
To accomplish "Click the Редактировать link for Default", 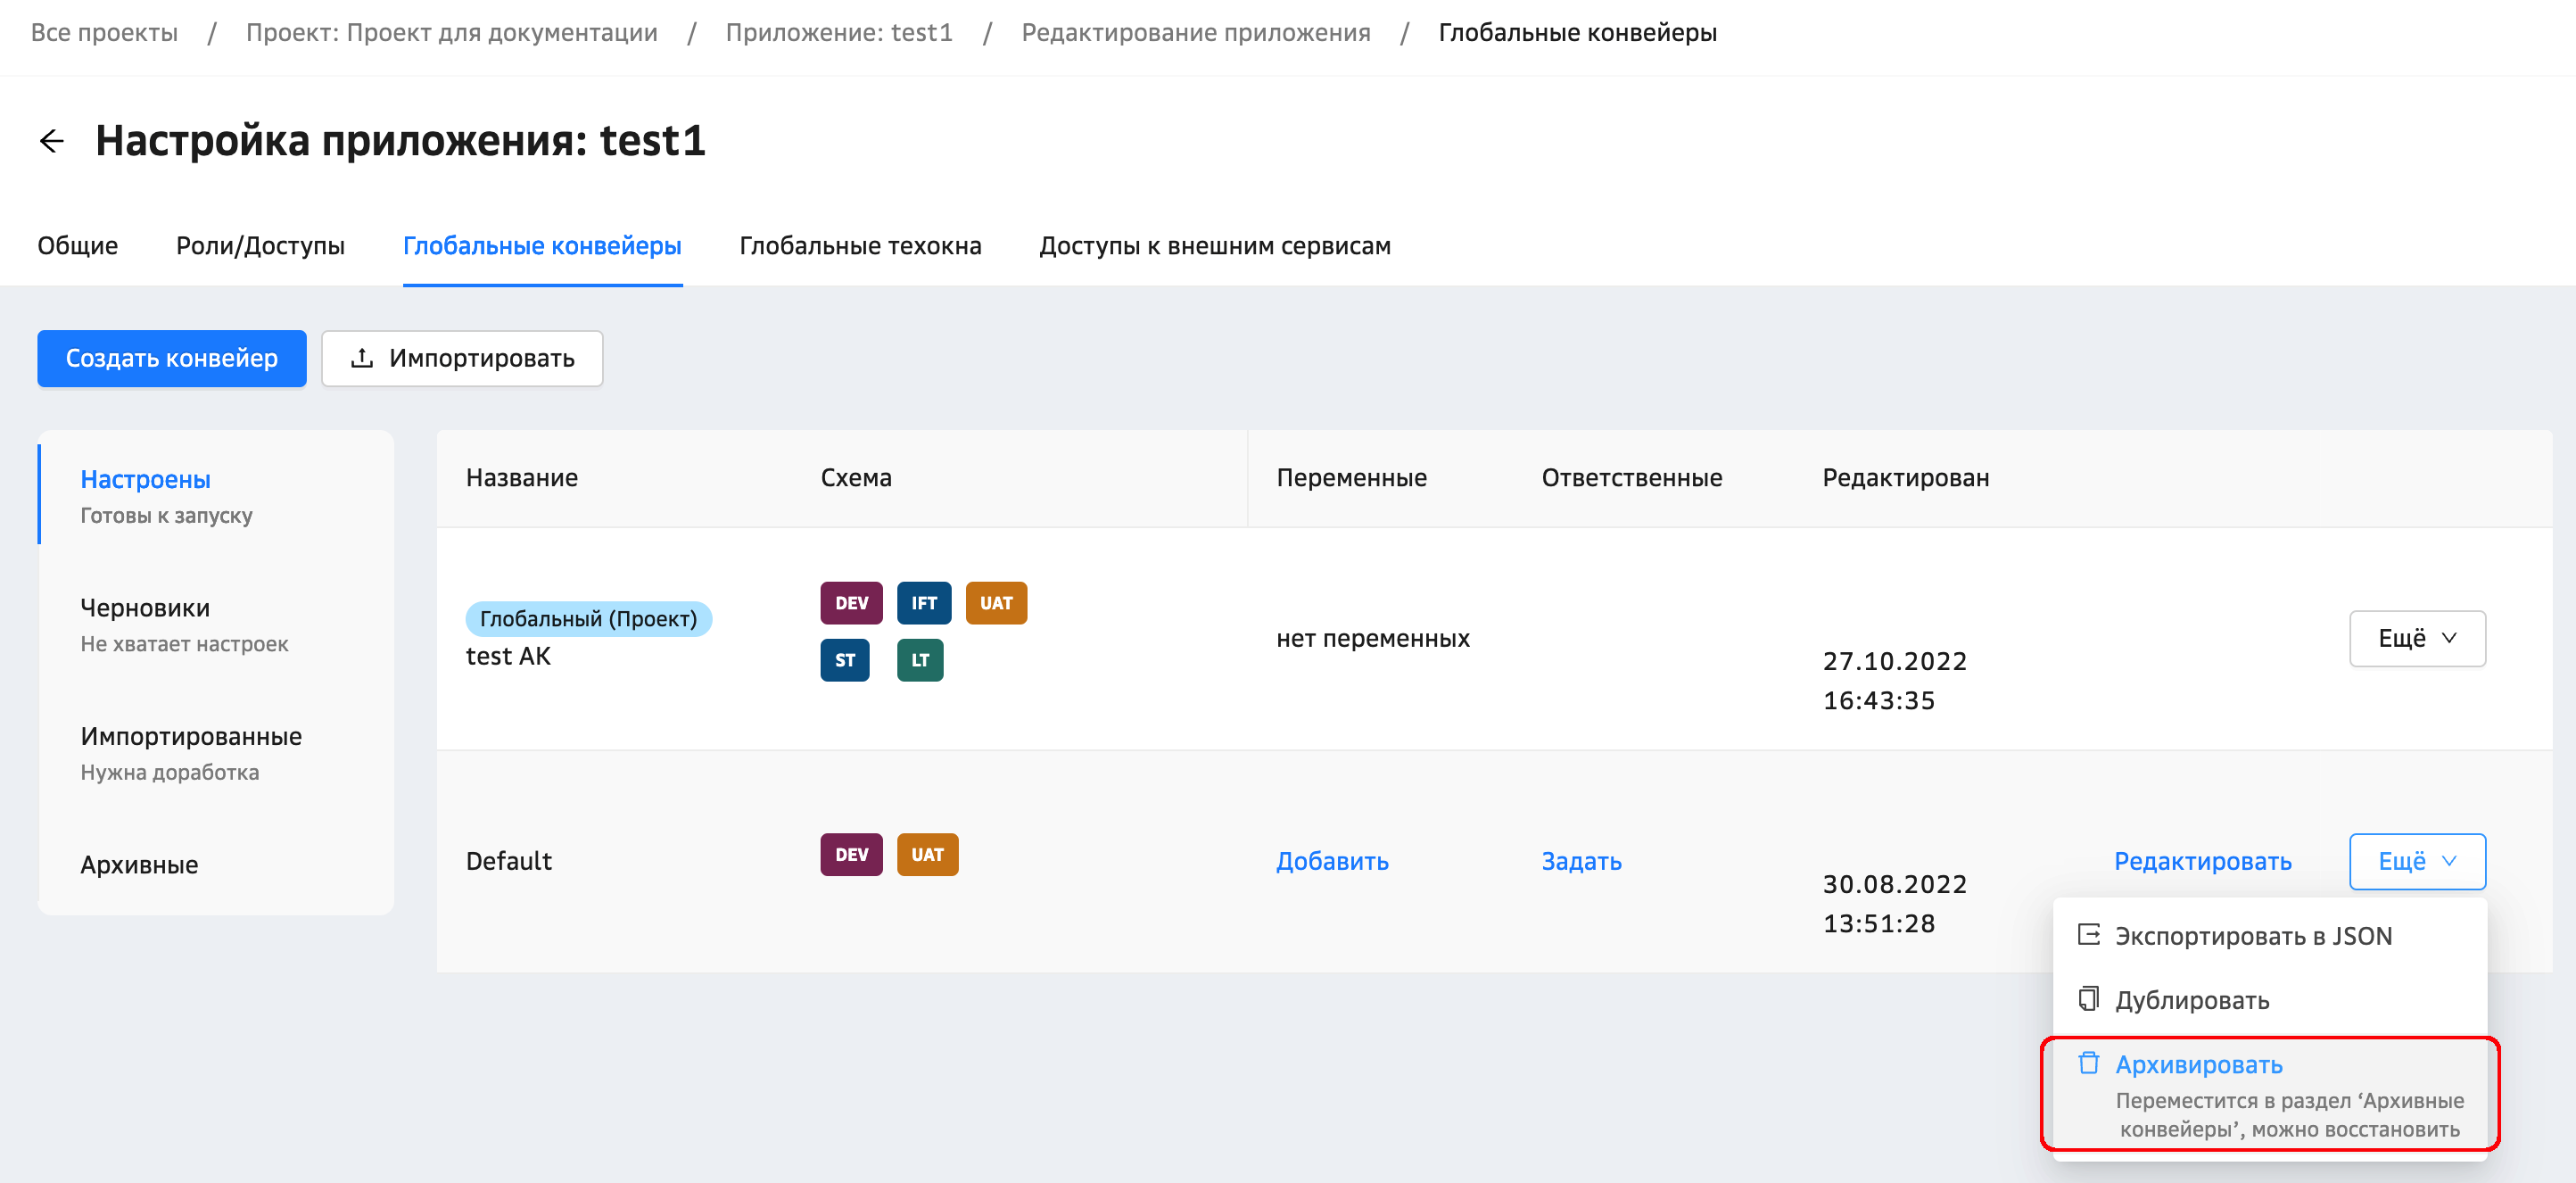I will coord(2202,861).
